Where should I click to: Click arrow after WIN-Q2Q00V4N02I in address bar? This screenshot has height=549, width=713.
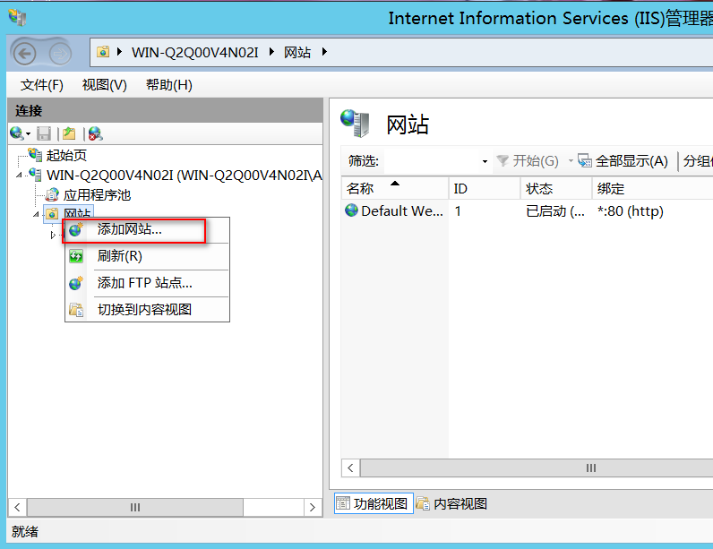pyautogui.click(x=271, y=52)
